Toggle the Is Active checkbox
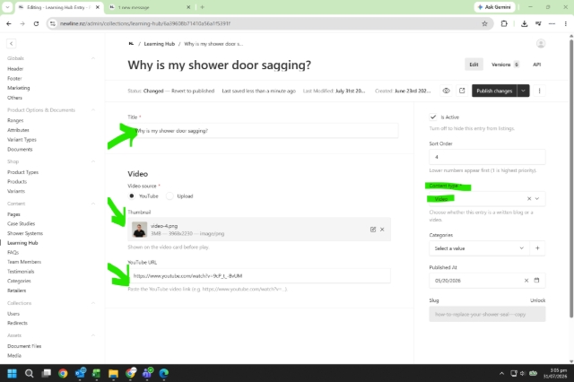Viewport: 574px width, 382px height. point(433,117)
